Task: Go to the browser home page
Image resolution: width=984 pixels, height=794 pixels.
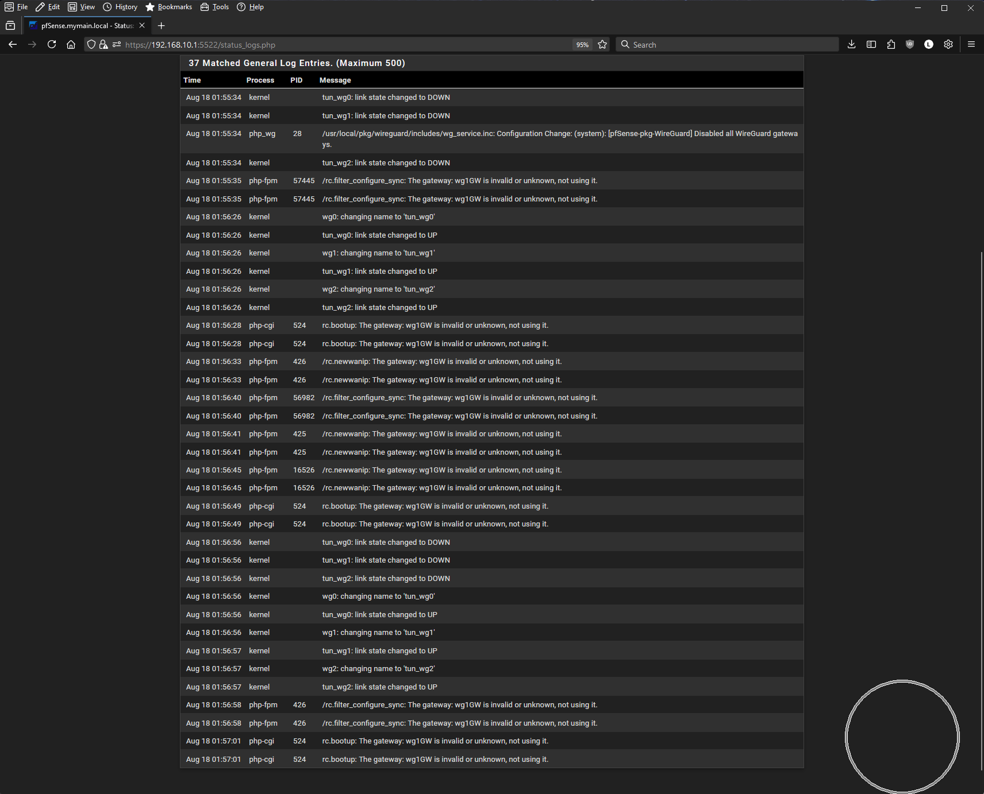Action: [71, 44]
